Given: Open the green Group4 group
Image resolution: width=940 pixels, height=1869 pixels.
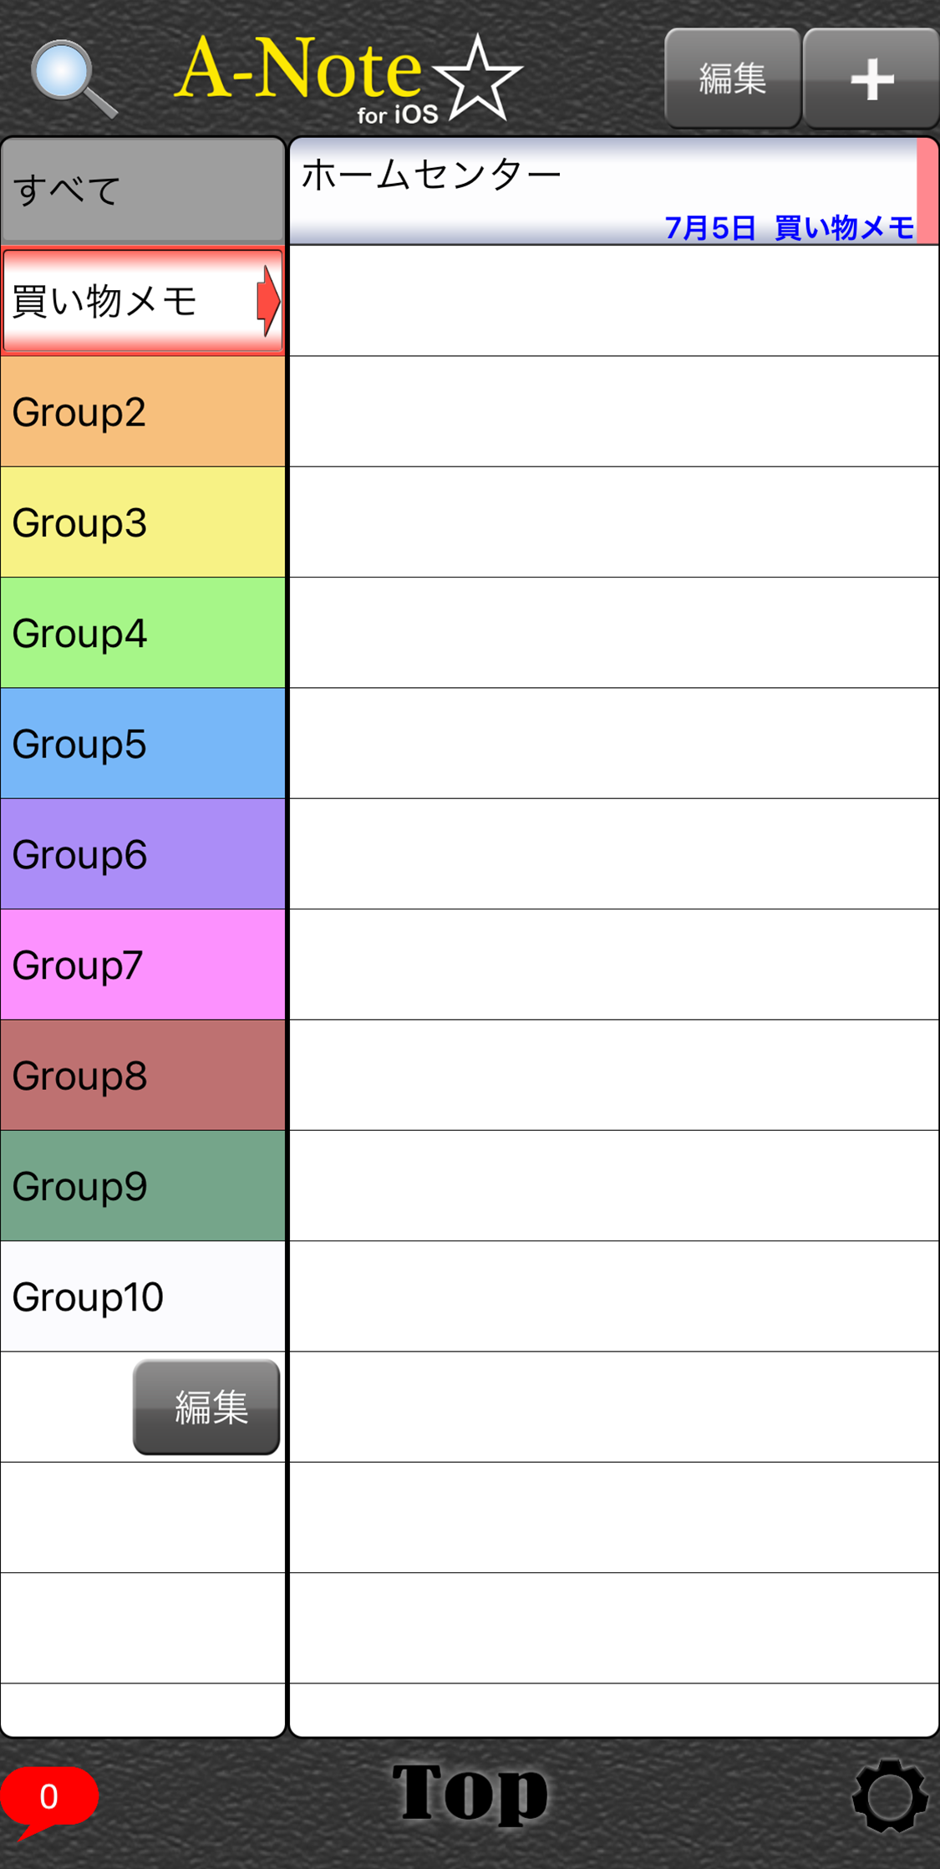Looking at the screenshot, I should tap(143, 633).
